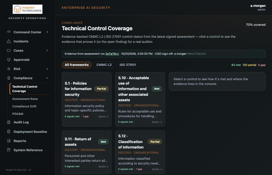This screenshot has height=175, width=272.
Task: Click Tangent AI Security v2 footer text
Action: pyautogui.click(x=18, y=170)
